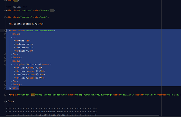The width and height of the screenshot is (181, 117).
Task: Click the role="main" attribute value
Action: click(x=44, y=17)
